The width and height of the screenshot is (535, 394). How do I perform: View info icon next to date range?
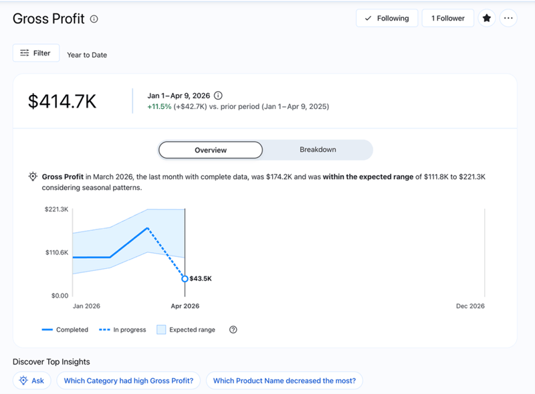(x=218, y=95)
